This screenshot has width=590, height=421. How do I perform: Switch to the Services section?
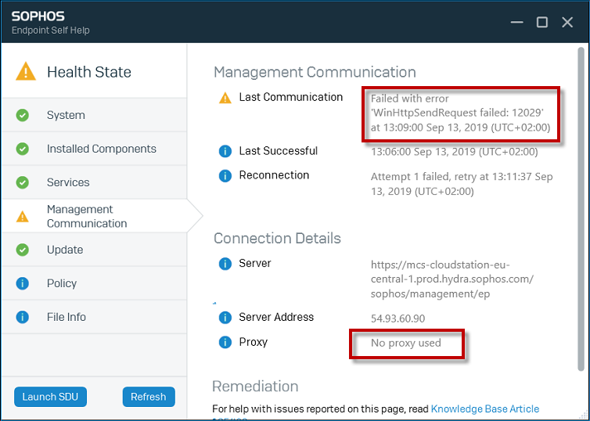[x=95, y=182]
